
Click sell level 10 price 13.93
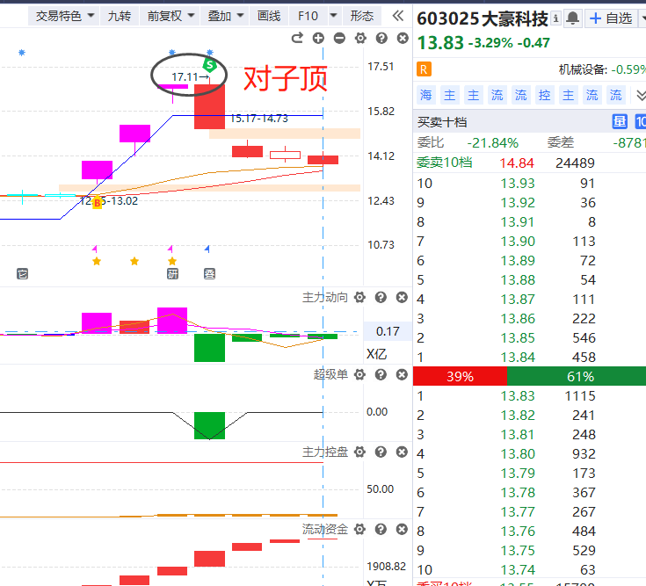coord(518,184)
